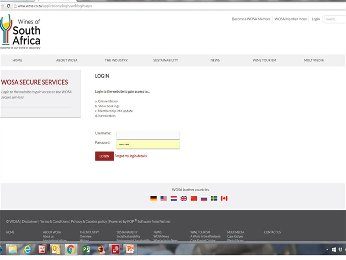Click the footer HOME link
The image size is (346, 260).
click(10, 232)
